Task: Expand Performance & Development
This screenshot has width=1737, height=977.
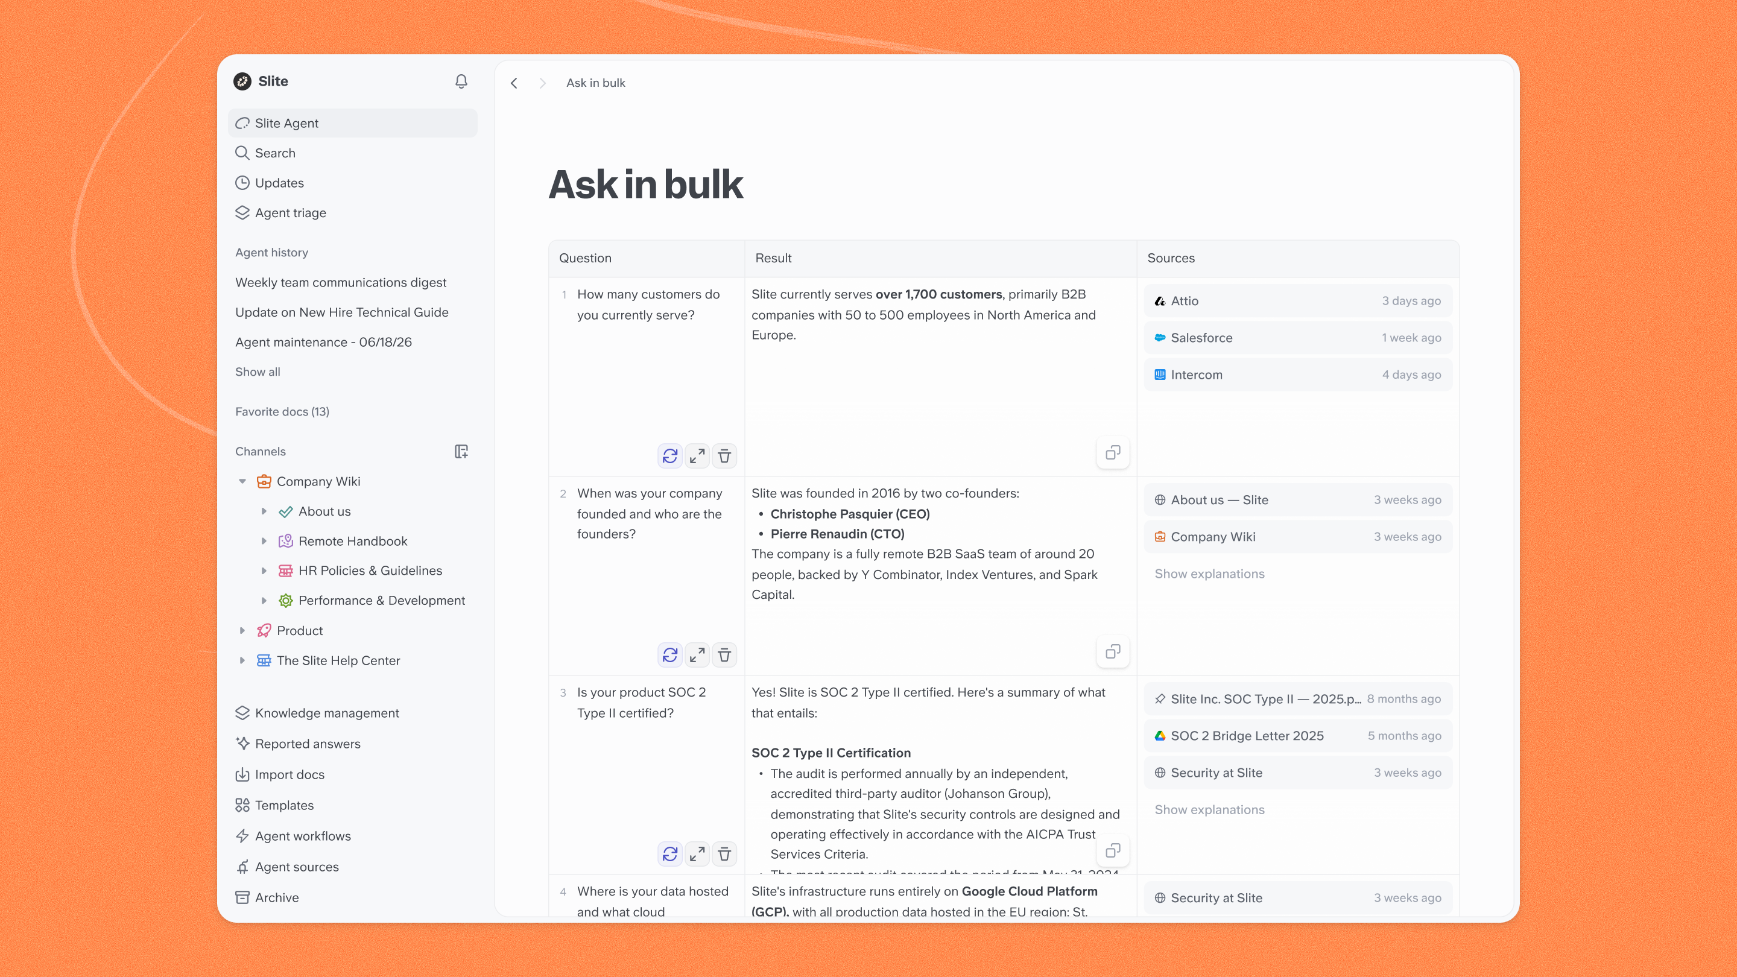Action: coord(264,600)
